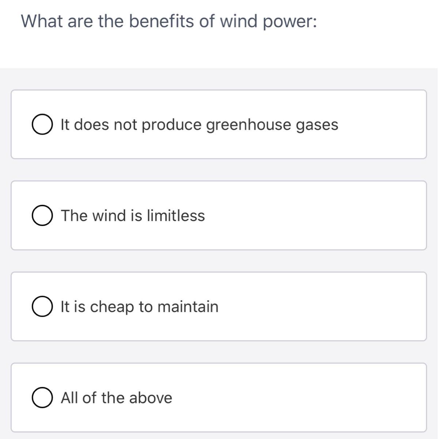
Task: Click the 'It does not produce greenhouse gases' text
Action: point(199,125)
